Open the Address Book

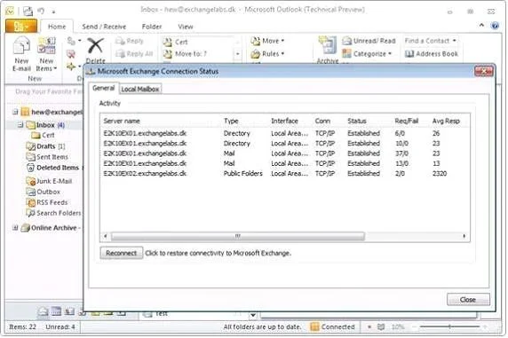pos(432,54)
